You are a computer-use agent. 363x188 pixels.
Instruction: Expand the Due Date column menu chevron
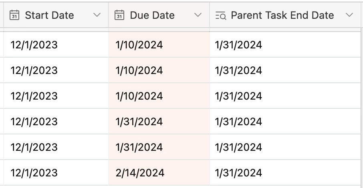(198, 15)
